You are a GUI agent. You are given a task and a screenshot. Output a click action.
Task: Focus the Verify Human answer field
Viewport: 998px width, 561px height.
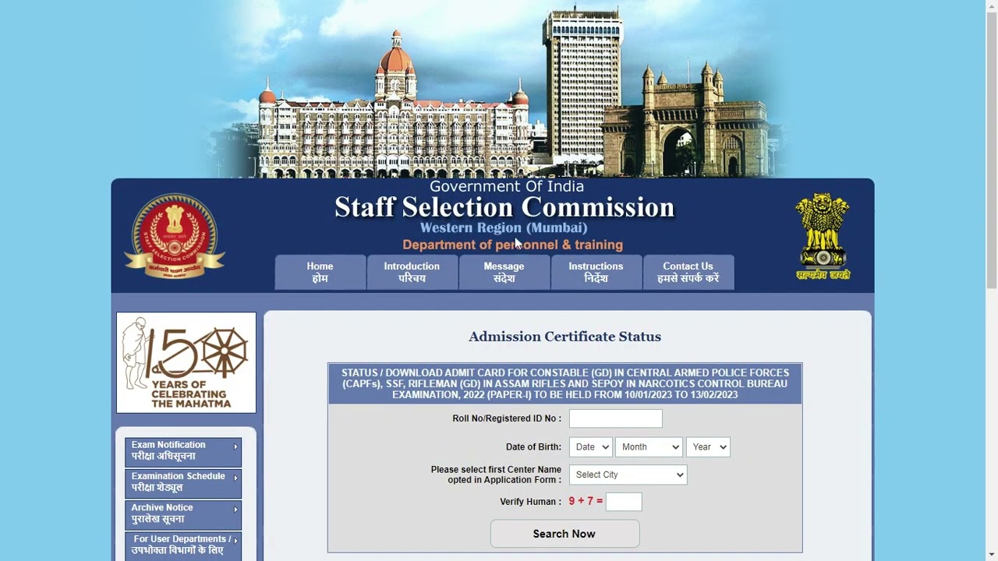click(624, 502)
